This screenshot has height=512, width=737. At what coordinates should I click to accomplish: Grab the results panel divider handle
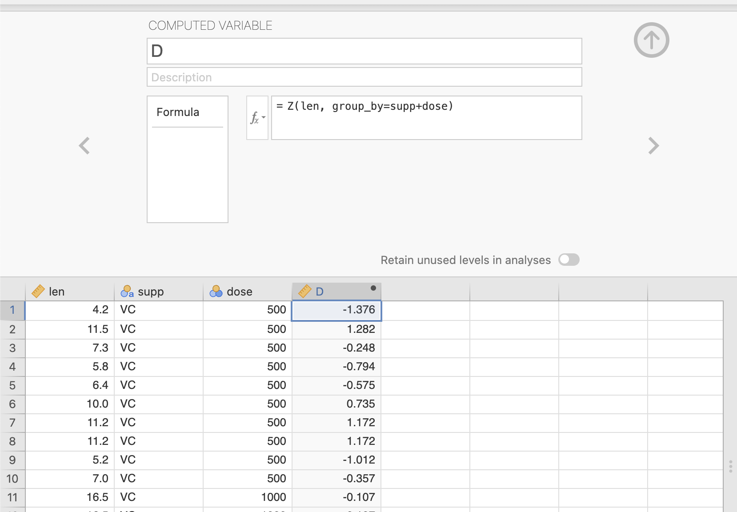(730, 466)
